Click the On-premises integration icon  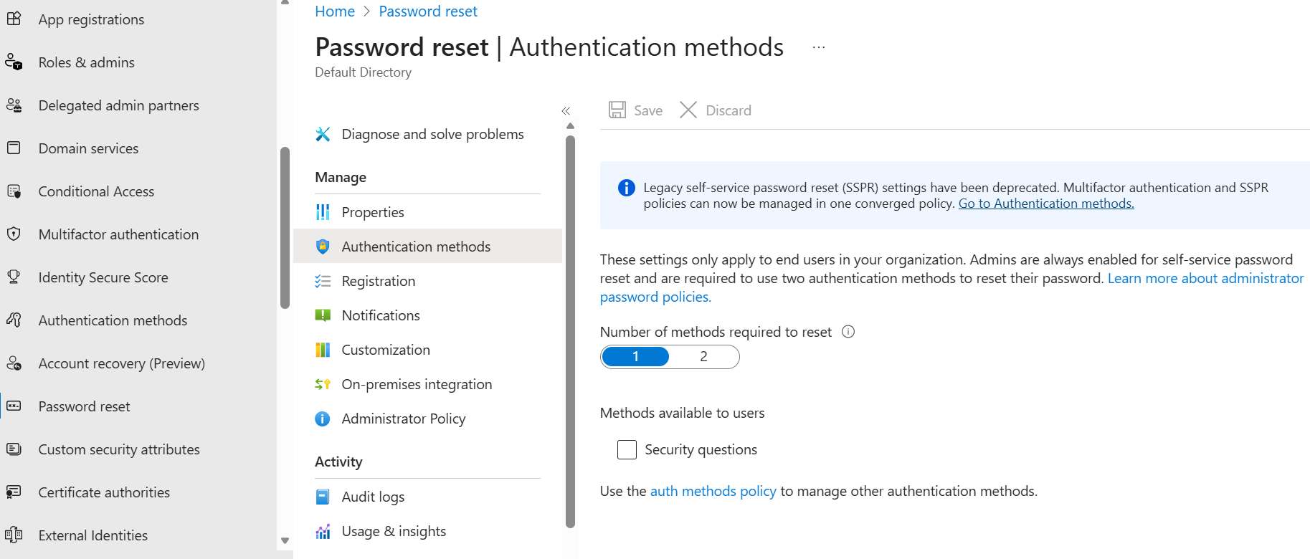coord(323,384)
